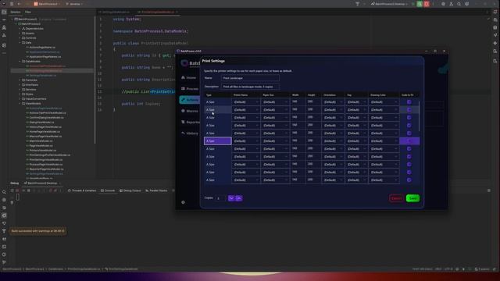This screenshot has width=500, height=281.
Task: Click the green debug status icon in IDE toolbar
Action: point(420,4)
